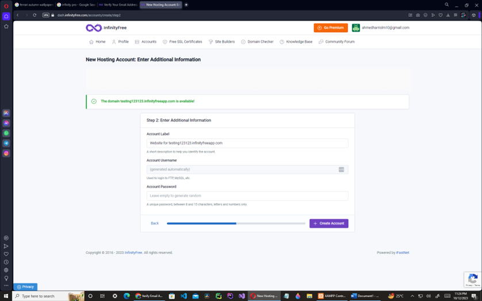Open Telegram in Opera sidebar
The image size is (482, 301).
[x=6, y=144]
